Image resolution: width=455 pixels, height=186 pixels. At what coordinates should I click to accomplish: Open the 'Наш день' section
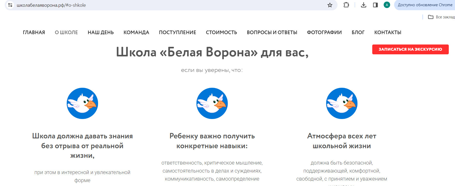[x=101, y=32]
